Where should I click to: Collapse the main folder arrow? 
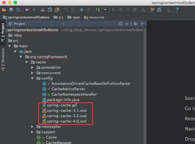pos(10,46)
